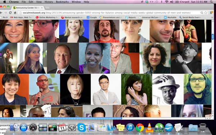The image size is (216, 135).
Task: Open the Help menu
Action: (x=86, y=2)
